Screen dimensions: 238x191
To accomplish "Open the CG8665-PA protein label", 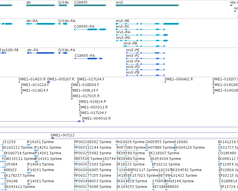I will 85,56.
